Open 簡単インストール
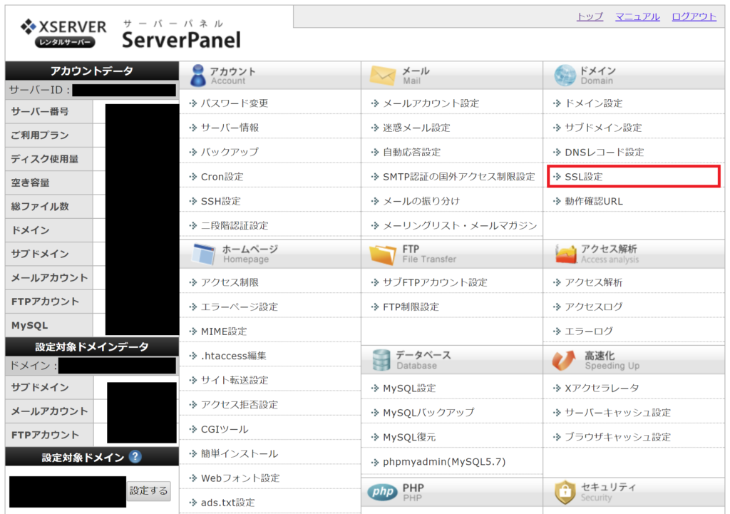The image size is (730, 514). [x=240, y=453]
